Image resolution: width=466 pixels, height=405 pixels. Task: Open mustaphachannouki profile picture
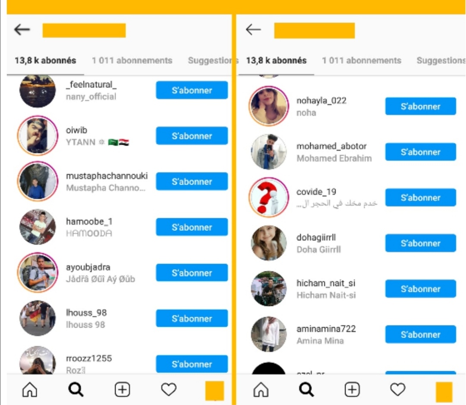click(x=38, y=181)
